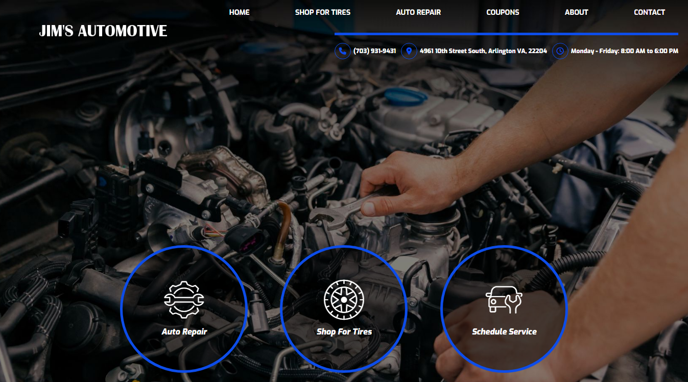688x382 pixels.
Task: Click the phone handset icon
Action: [342, 51]
